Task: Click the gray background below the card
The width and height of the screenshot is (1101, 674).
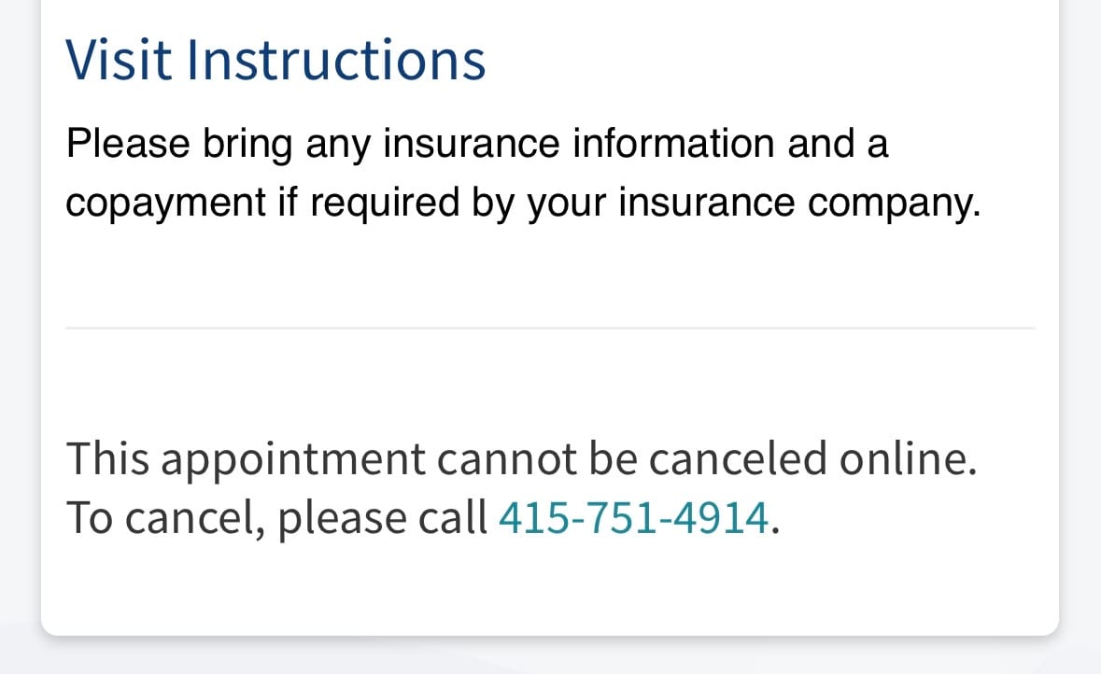Action: click(x=550, y=658)
